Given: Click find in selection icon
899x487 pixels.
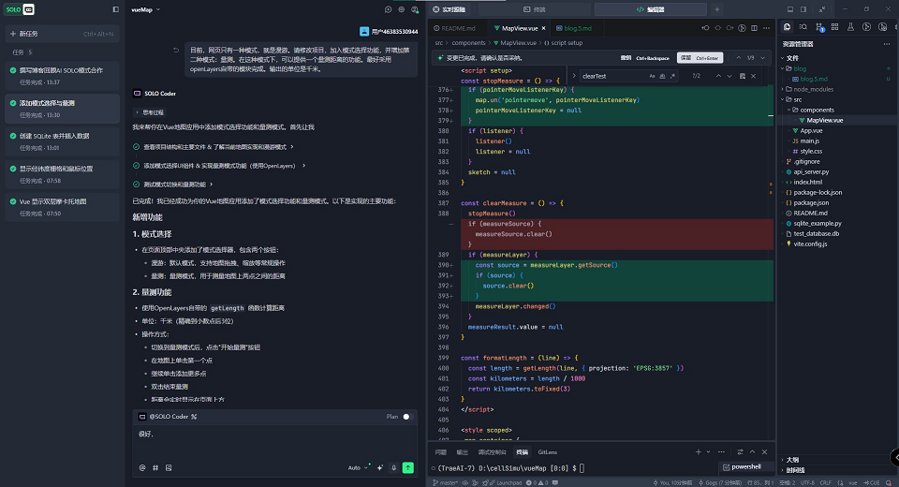Looking at the screenshot, I should point(743,76).
